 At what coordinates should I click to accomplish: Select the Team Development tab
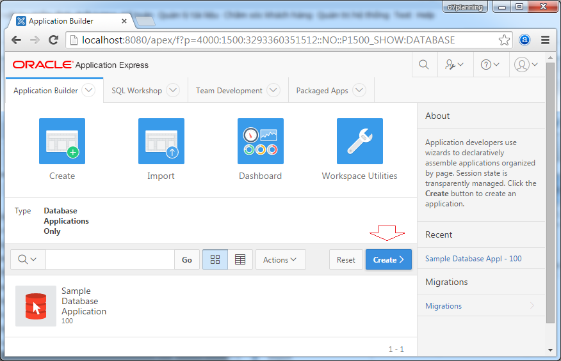229,91
